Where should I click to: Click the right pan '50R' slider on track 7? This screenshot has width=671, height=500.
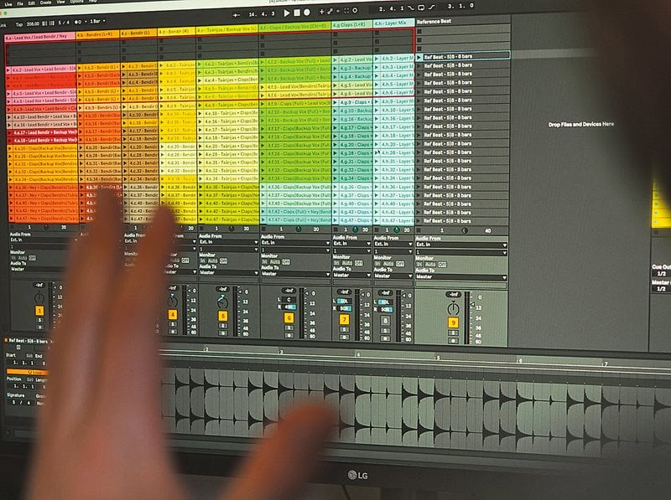[x=345, y=308]
